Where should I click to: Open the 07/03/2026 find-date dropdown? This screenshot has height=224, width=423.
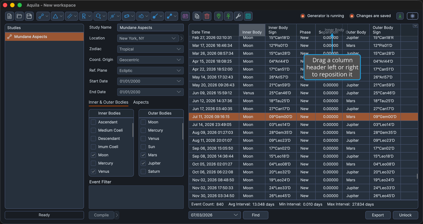point(215,215)
